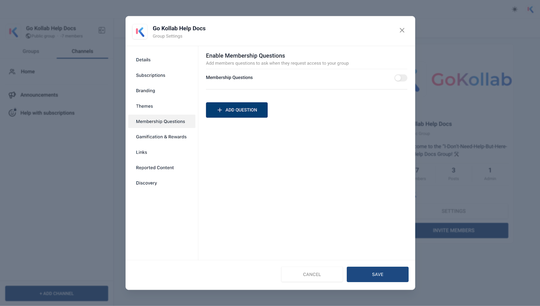
Task: Open Gamification & Rewards section
Action: [x=162, y=137]
